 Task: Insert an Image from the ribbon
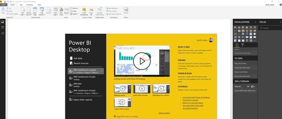point(73,11)
